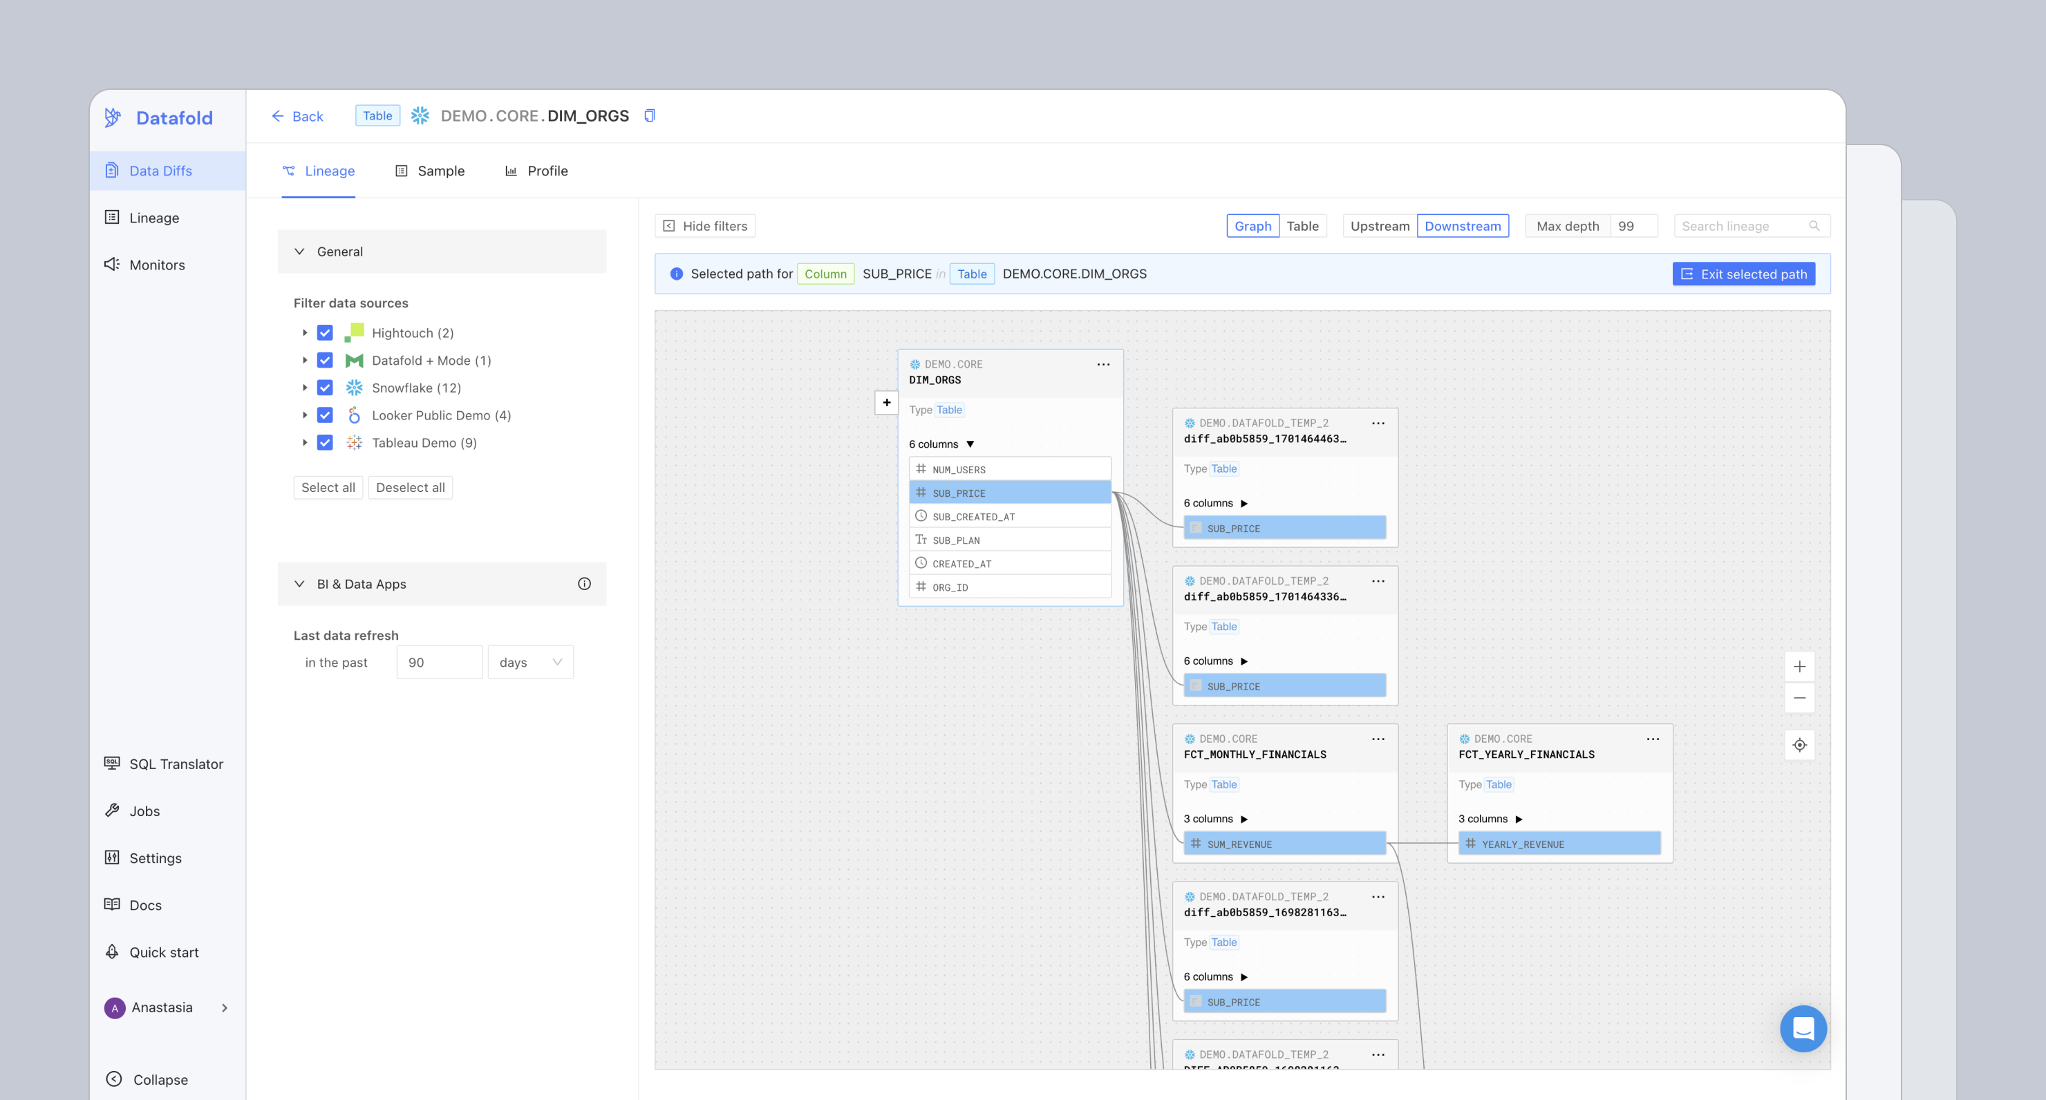
Task: Open the chat support bubble
Action: 1803,1029
